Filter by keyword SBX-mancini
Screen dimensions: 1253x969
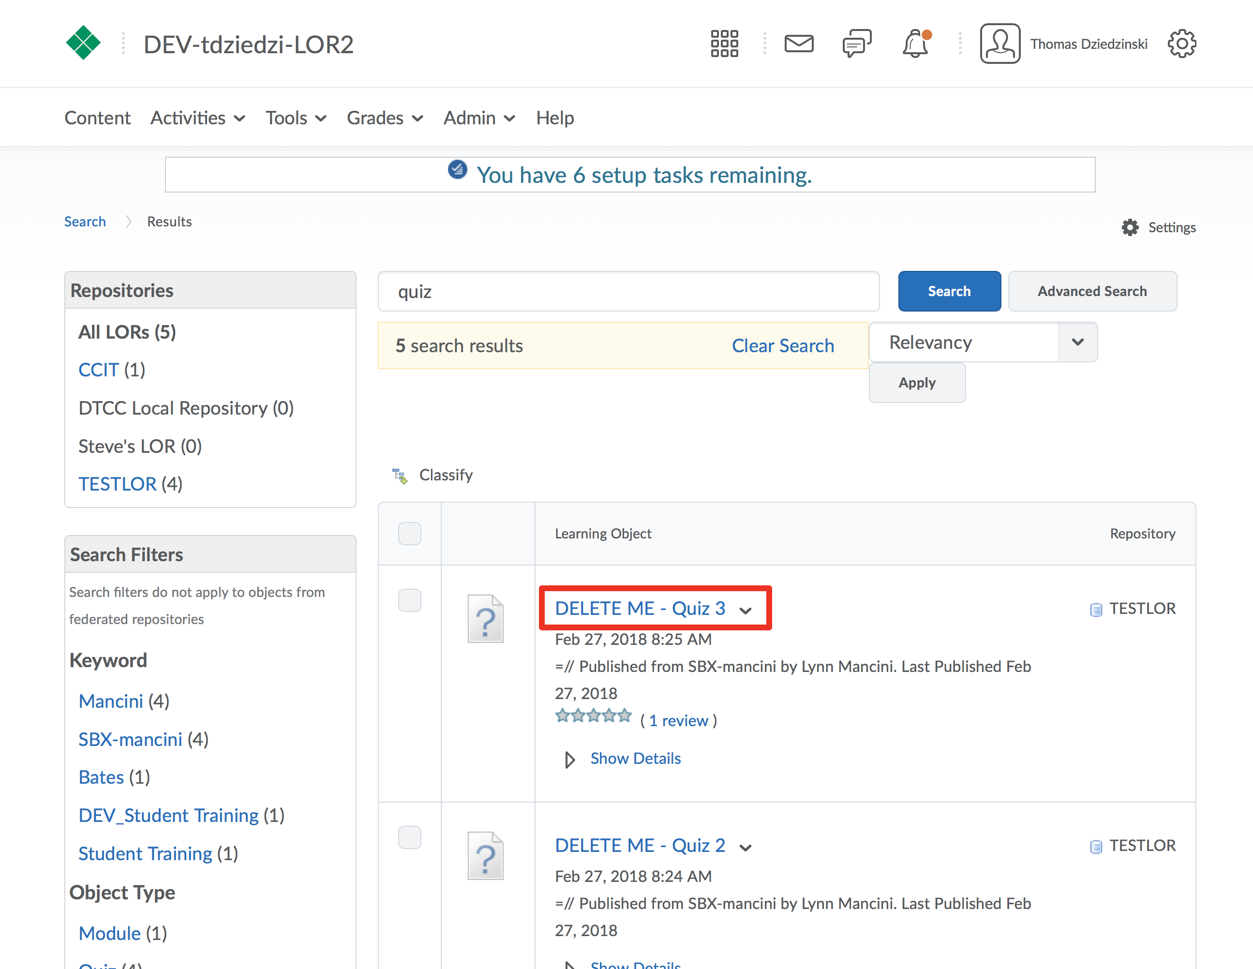click(x=130, y=739)
